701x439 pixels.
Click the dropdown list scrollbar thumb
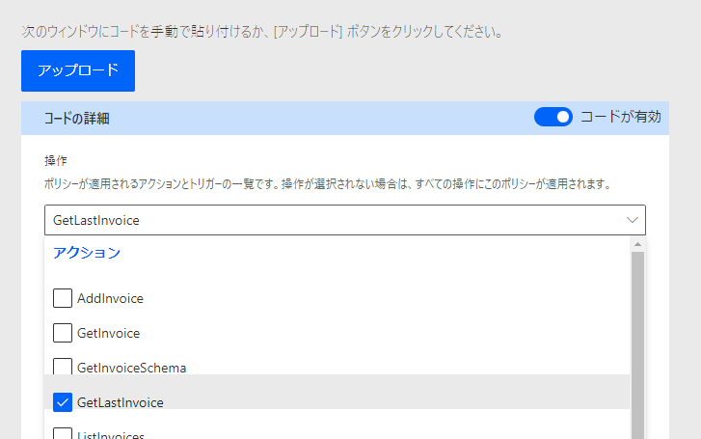(637, 338)
